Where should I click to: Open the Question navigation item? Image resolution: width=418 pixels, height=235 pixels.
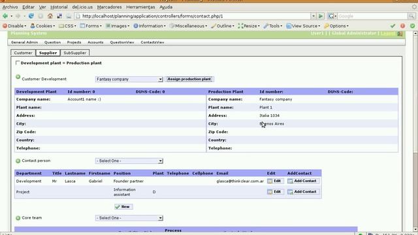tap(52, 42)
